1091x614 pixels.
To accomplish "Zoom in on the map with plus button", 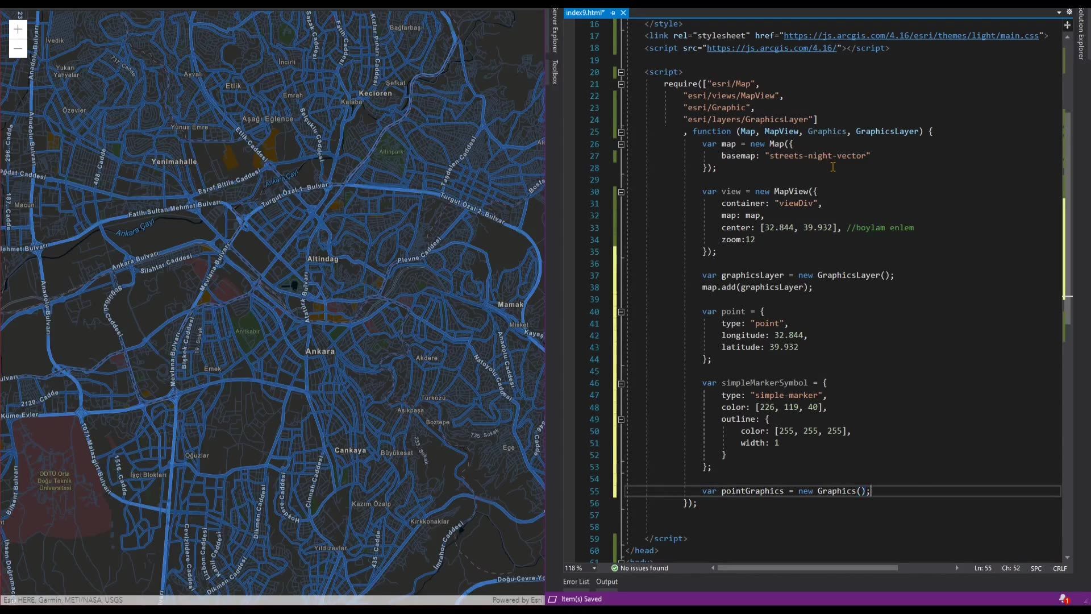I will point(18,29).
